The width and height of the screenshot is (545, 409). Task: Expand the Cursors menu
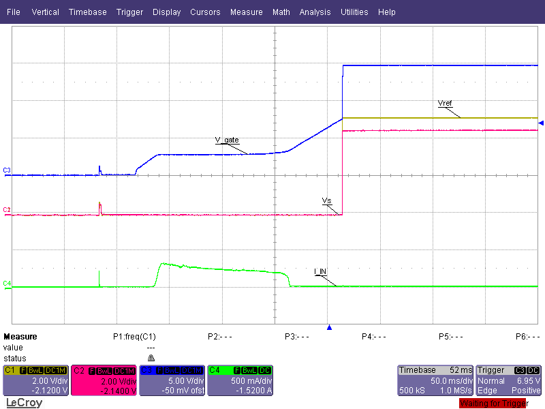coord(205,12)
